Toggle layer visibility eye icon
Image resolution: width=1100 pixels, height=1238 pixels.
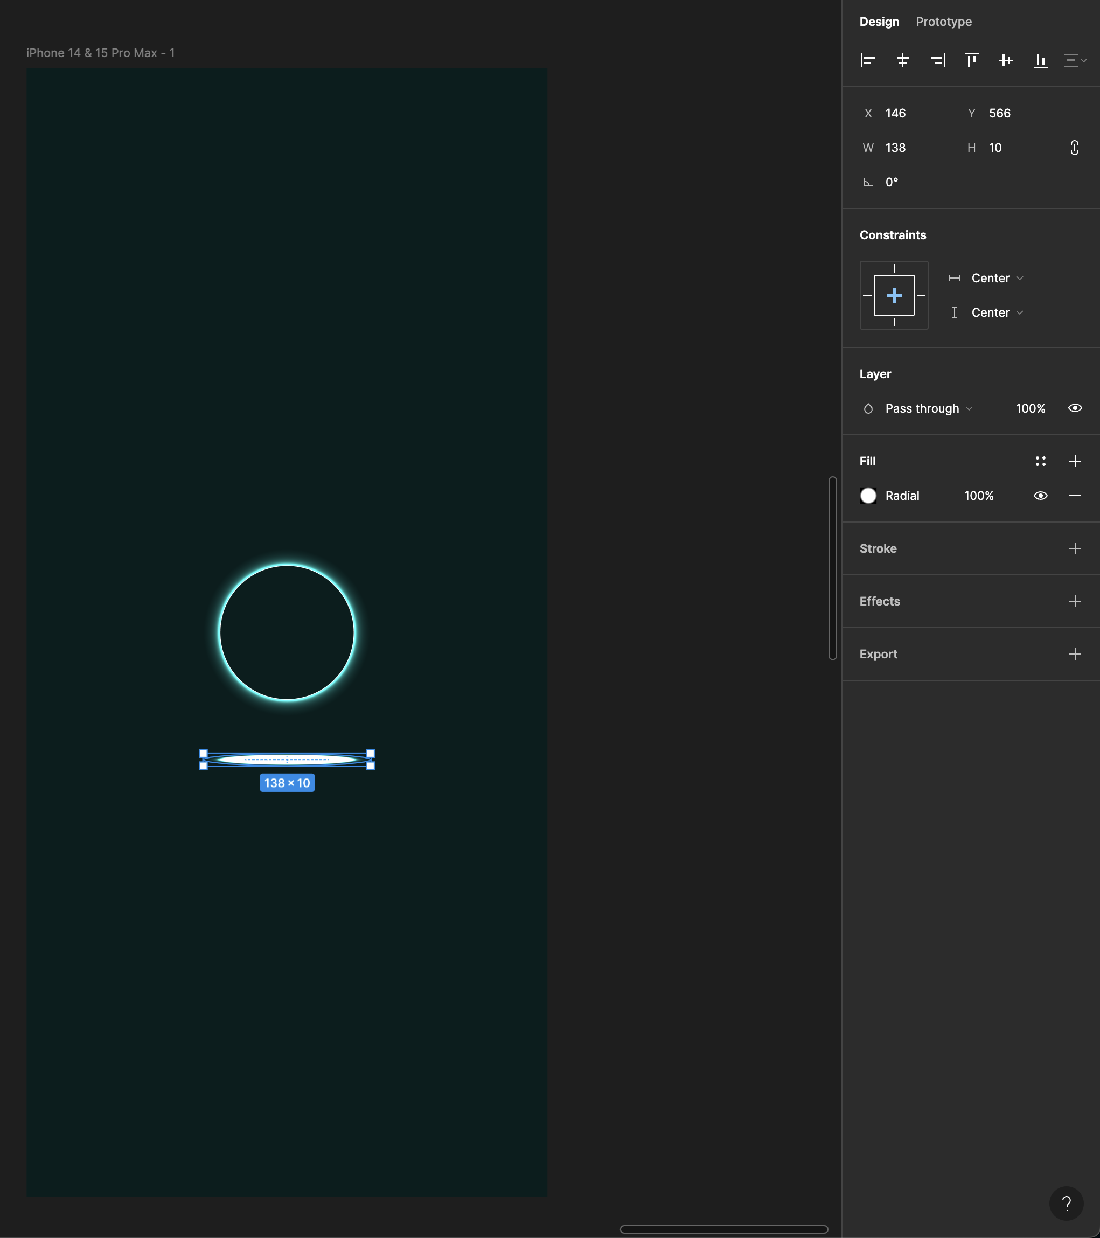coord(1075,408)
